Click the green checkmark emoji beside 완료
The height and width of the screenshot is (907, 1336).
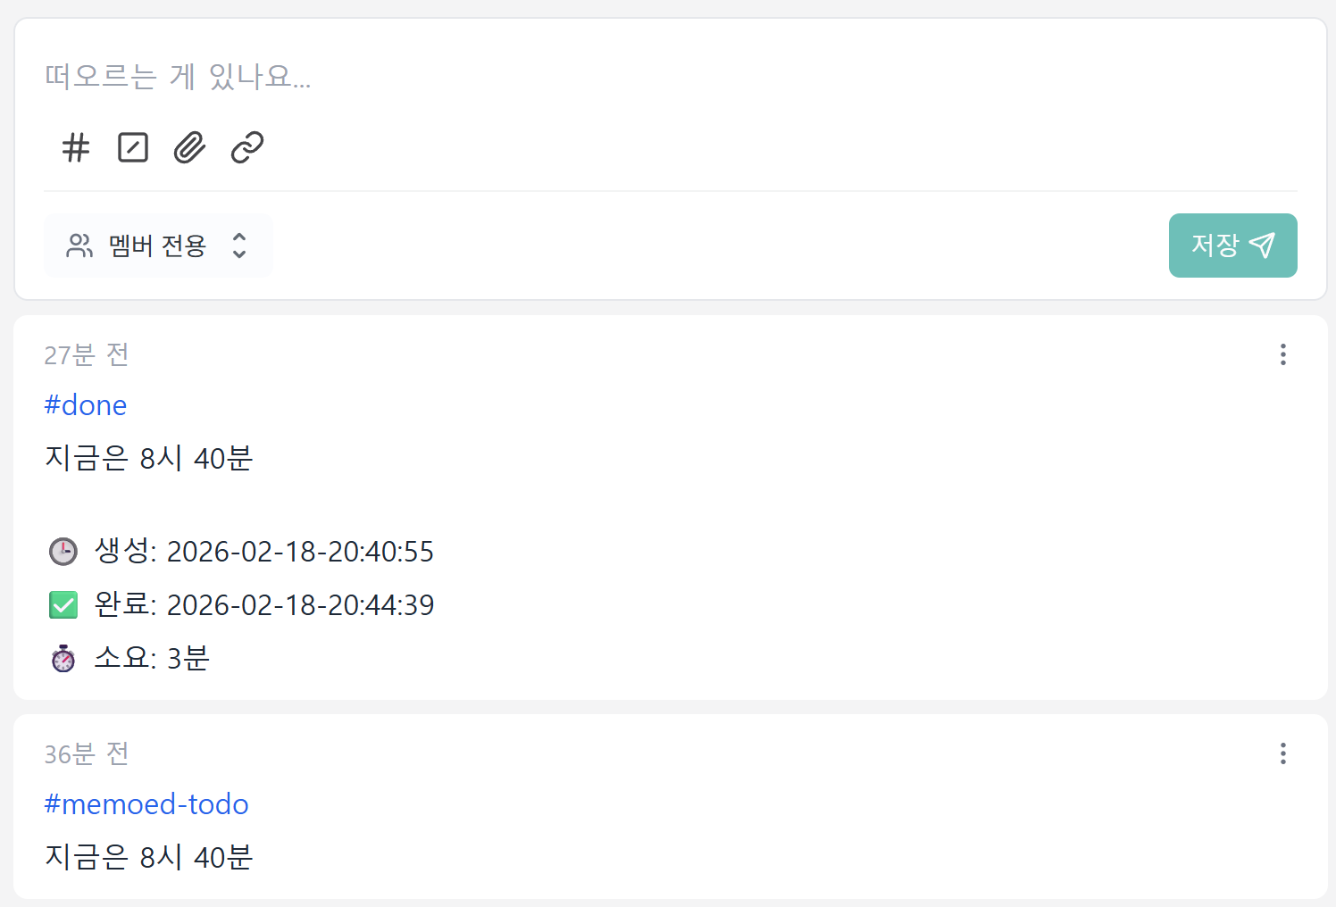(63, 605)
